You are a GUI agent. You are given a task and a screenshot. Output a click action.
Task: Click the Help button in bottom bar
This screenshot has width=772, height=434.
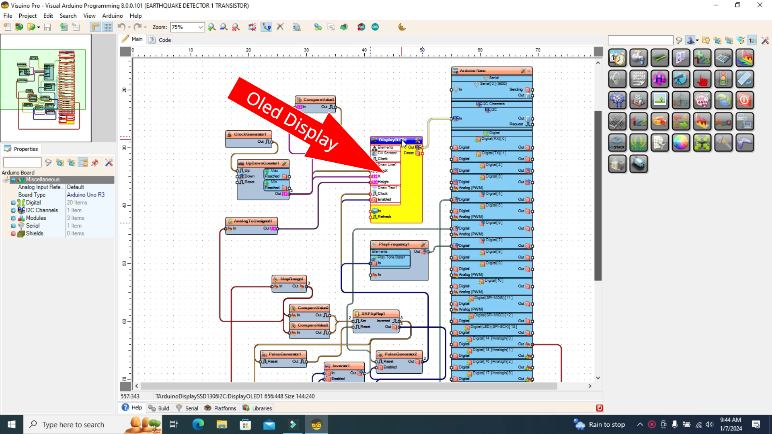pyautogui.click(x=132, y=407)
